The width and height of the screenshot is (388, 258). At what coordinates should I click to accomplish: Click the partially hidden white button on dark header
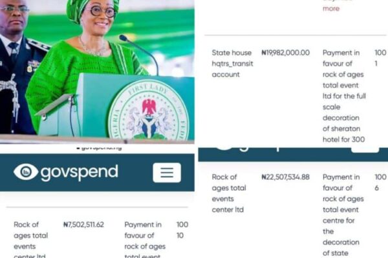(365, 150)
